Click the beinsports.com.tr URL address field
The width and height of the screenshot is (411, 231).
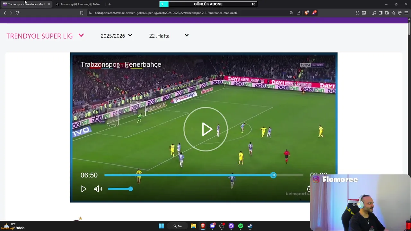(166, 13)
